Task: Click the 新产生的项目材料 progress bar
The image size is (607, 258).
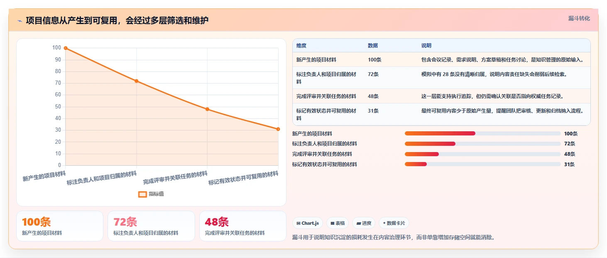Action: click(x=483, y=133)
